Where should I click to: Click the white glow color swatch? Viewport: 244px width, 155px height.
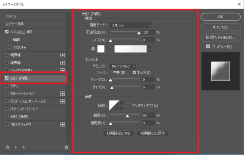pyautogui.click(x=101, y=49)
